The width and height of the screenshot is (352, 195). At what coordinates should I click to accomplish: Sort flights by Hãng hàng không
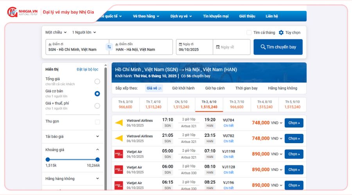[282, 88]
